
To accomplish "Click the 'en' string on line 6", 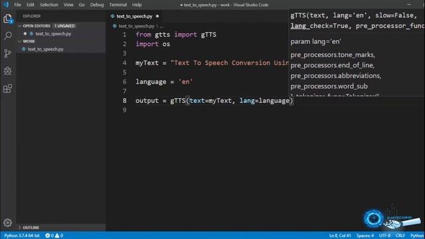I will [186, 82].
